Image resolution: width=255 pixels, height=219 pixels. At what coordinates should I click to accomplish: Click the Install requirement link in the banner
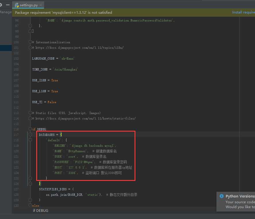coord(244,12)
